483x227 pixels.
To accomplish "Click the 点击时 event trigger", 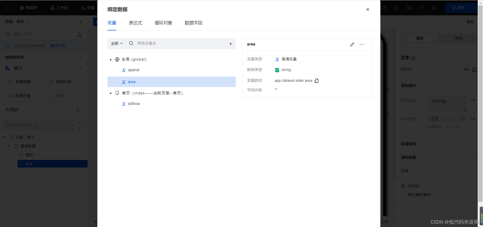I will point(410,186).
